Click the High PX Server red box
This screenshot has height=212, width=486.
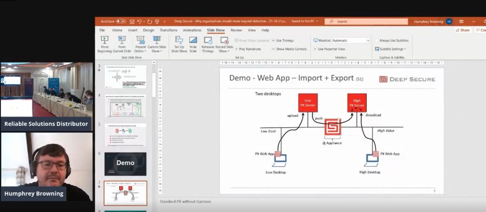tap(357, 103)
